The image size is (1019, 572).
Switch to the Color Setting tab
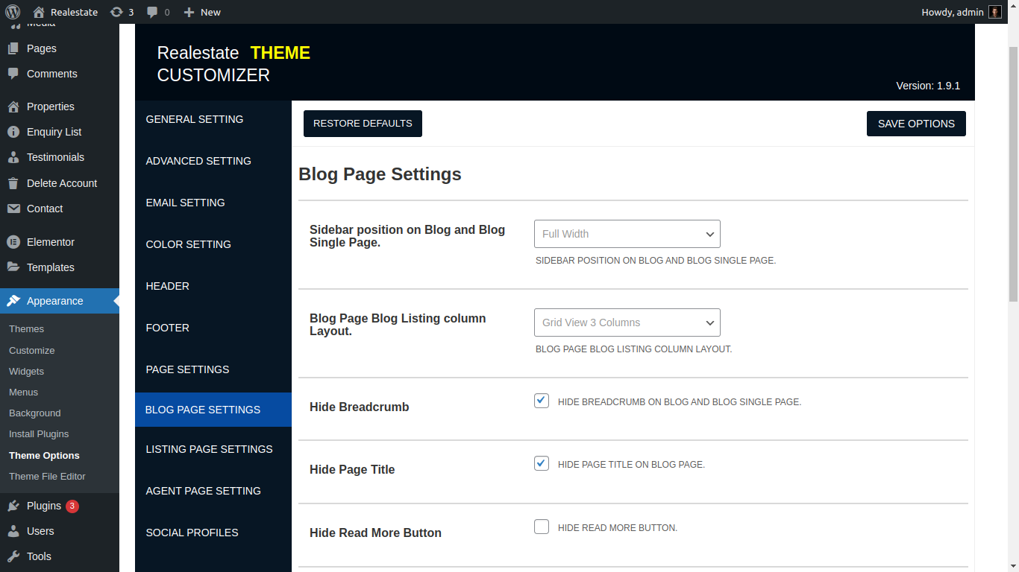(x=188, y=244)
